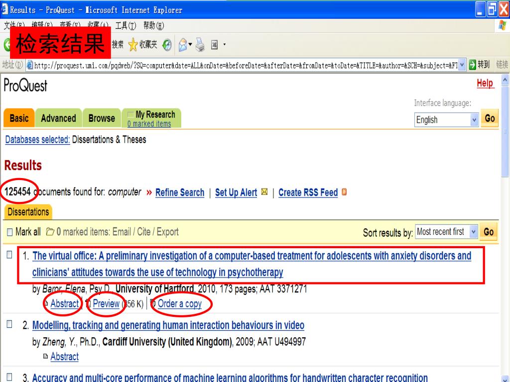Click the Order a copy link
The width and height of the screenshot is (510, 382).
click(179, 303)
